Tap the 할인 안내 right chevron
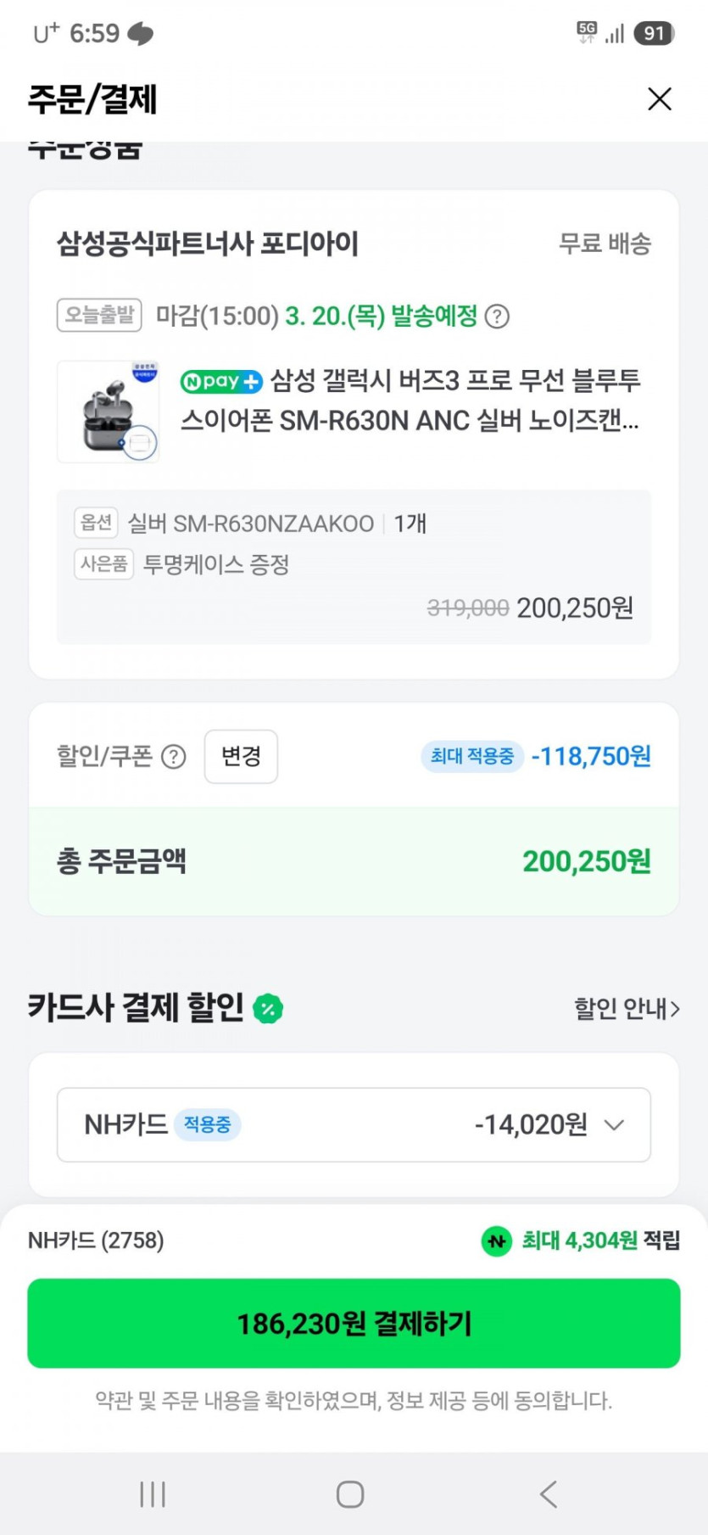708x1535 pixels. point(675,1009)
